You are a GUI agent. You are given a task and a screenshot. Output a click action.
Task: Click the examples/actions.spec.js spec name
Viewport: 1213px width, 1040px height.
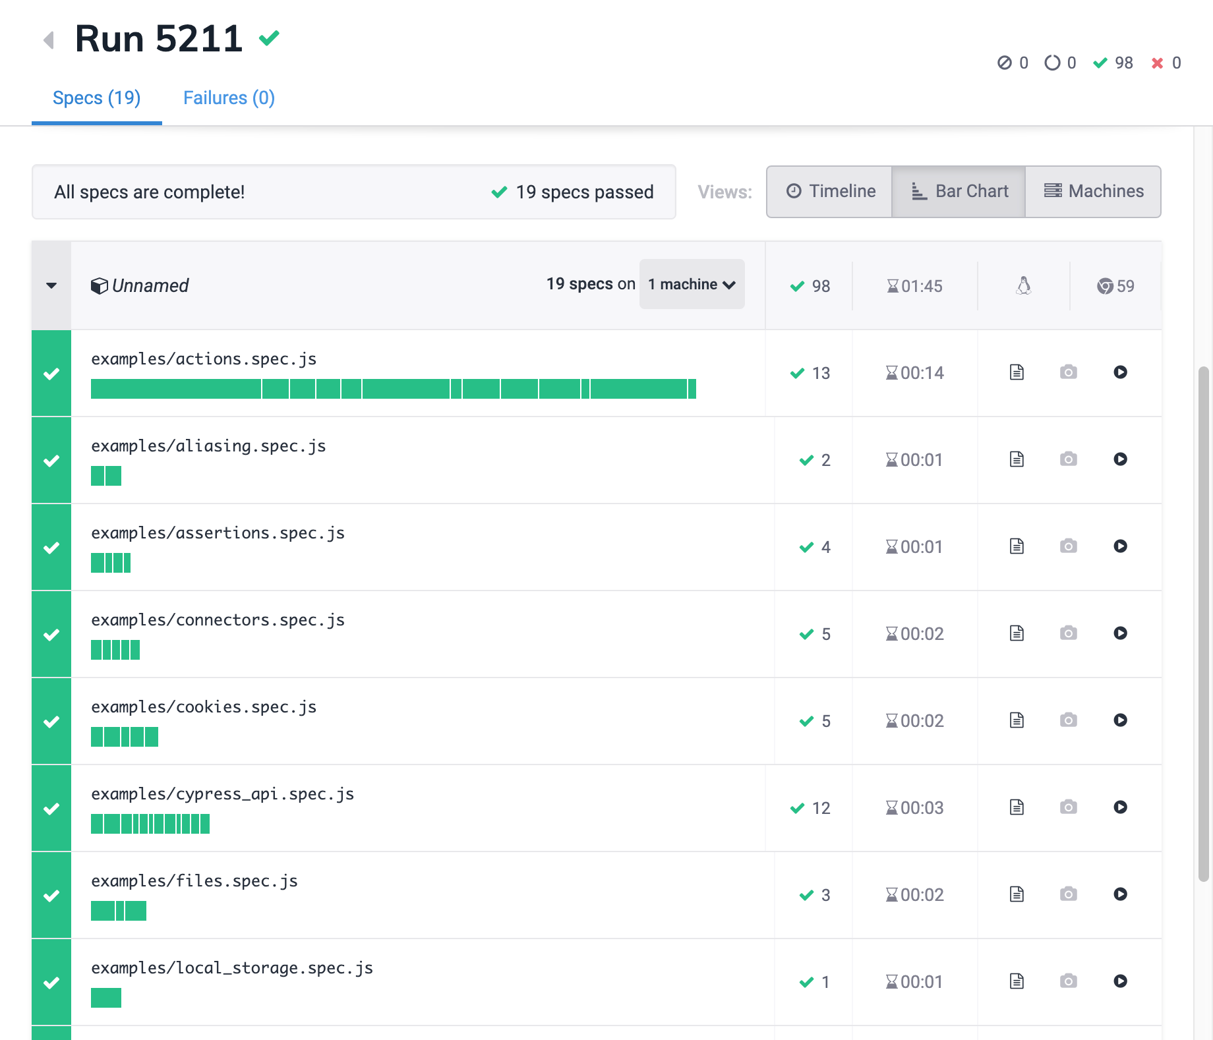click(x=204, y=359)
